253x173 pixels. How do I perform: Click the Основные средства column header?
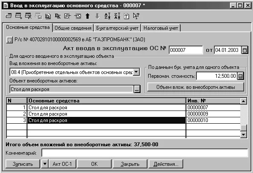pos(106,101)
